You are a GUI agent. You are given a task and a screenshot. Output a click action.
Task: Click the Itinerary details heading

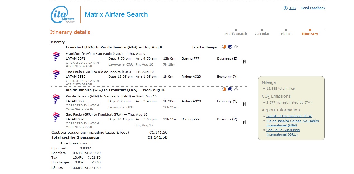click(x=70, y=32)
